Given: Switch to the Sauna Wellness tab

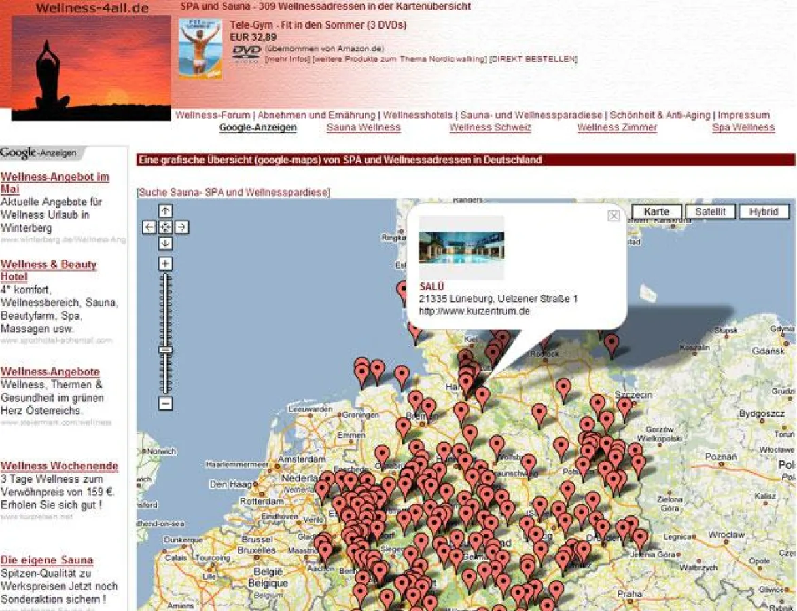Looking at the screenshot, I should 363,127.
